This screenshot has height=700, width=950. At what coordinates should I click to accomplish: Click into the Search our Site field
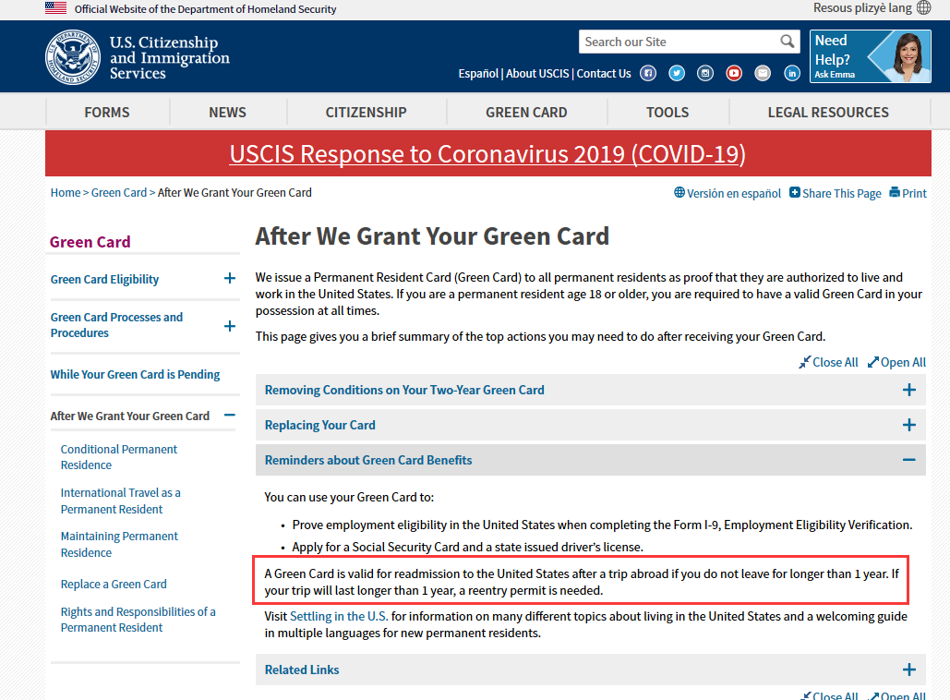[679, 42]
